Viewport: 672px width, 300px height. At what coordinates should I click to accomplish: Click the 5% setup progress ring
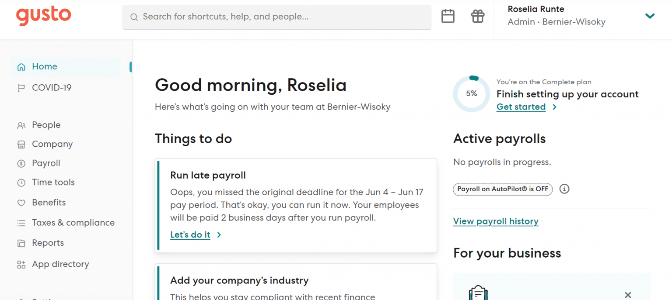(471, 93)
